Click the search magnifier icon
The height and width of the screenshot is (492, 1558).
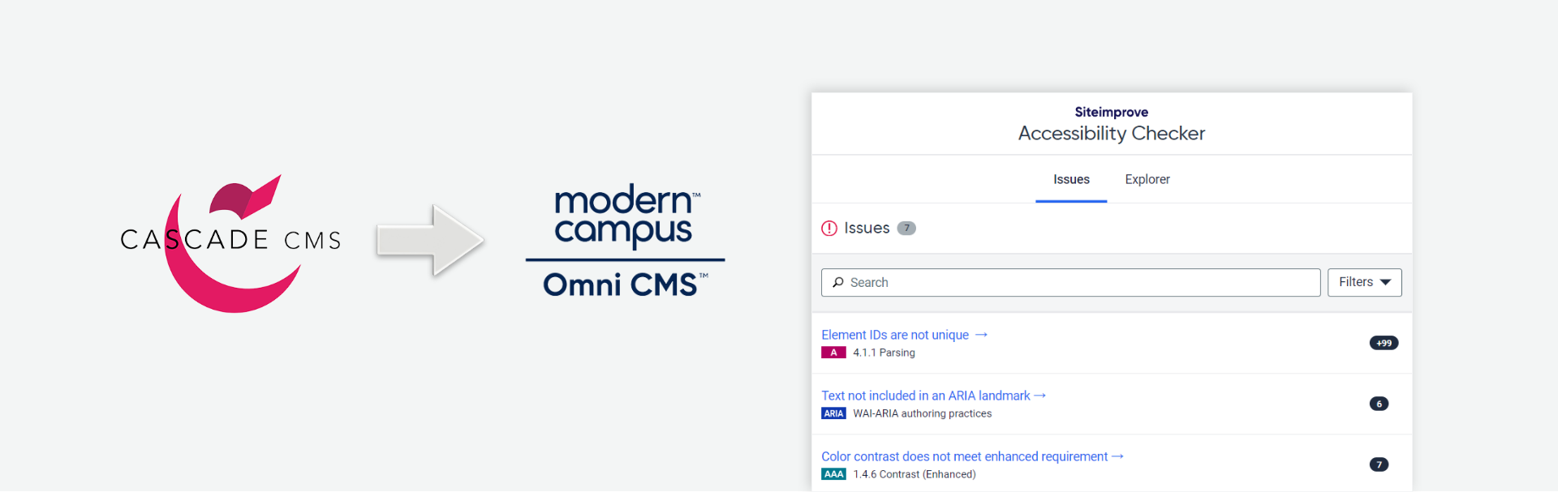point(837,282)
